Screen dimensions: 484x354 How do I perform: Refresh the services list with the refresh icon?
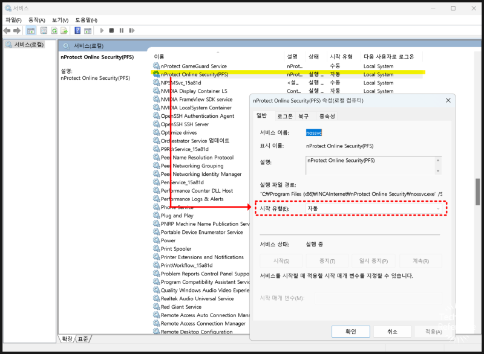tap(55, 30)
